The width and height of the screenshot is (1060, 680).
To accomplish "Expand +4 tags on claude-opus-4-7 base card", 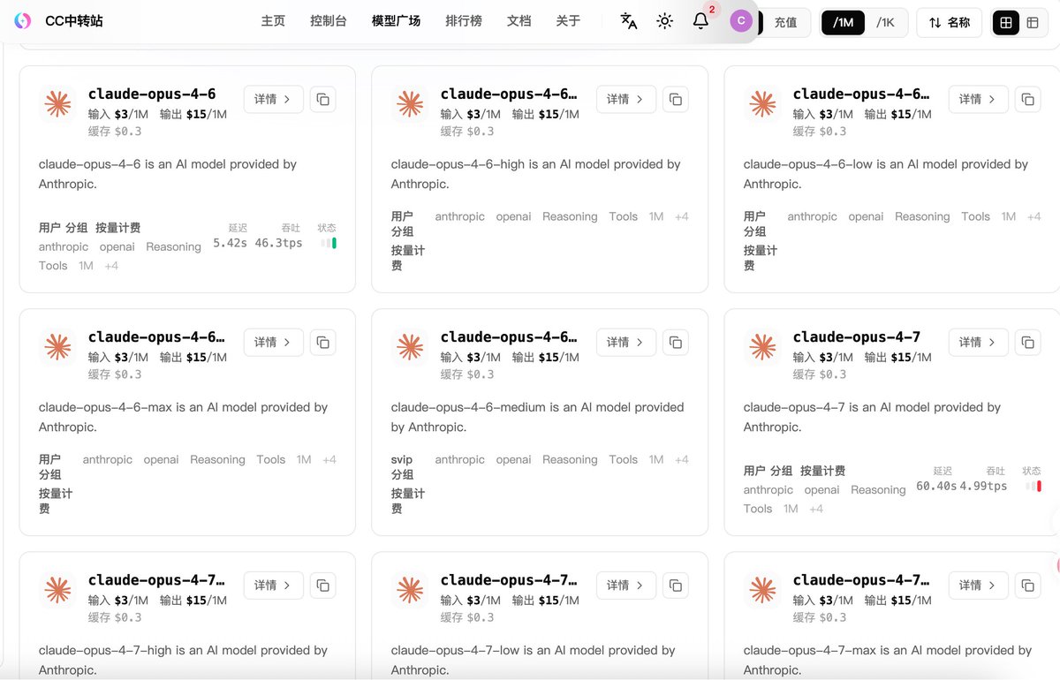I will click(816, 509).
